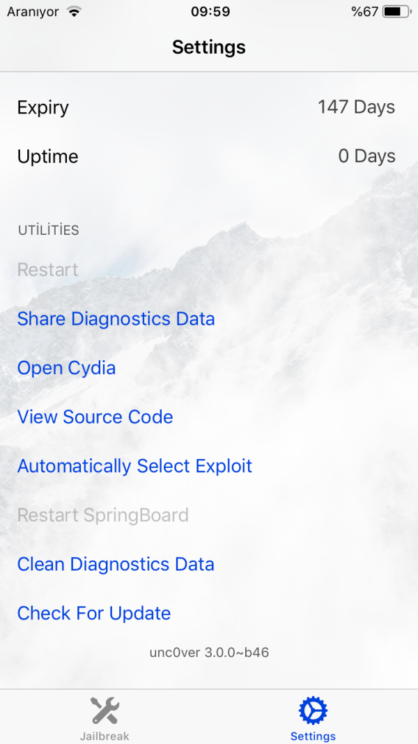Tap the Jailbreak wrench and screwdriver icon
Viewport: 418px width, 744px height.
coord(104,711)
